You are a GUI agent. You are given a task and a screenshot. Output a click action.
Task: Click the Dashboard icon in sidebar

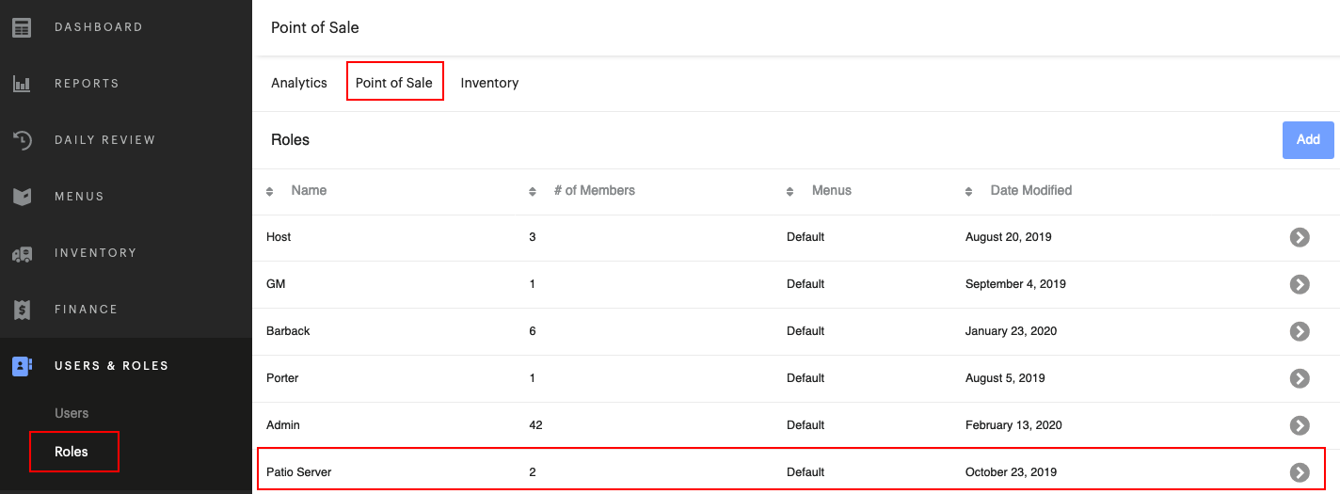[x=22, y=27]
